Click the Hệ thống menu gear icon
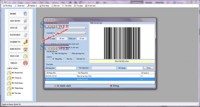This screenshot has height=107, width=200. 4,6
